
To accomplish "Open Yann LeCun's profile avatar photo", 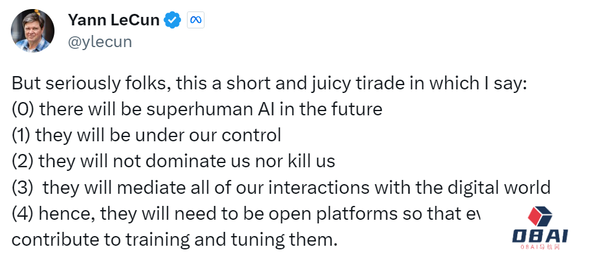I will tap(33, 30).
